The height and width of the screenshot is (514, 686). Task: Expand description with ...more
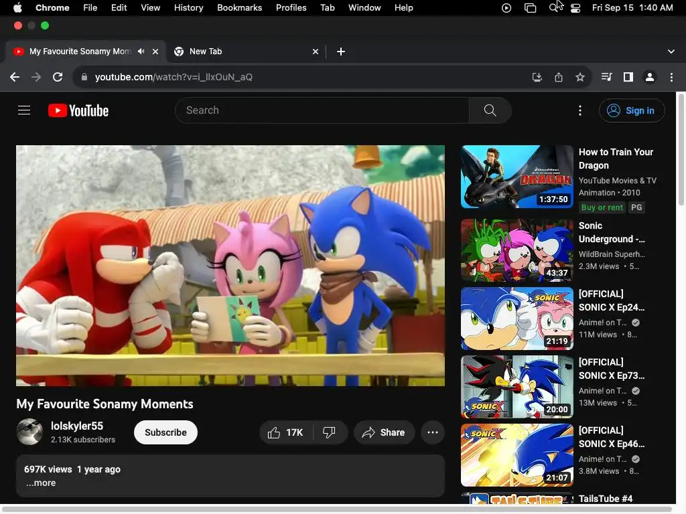tap(41, 483)
